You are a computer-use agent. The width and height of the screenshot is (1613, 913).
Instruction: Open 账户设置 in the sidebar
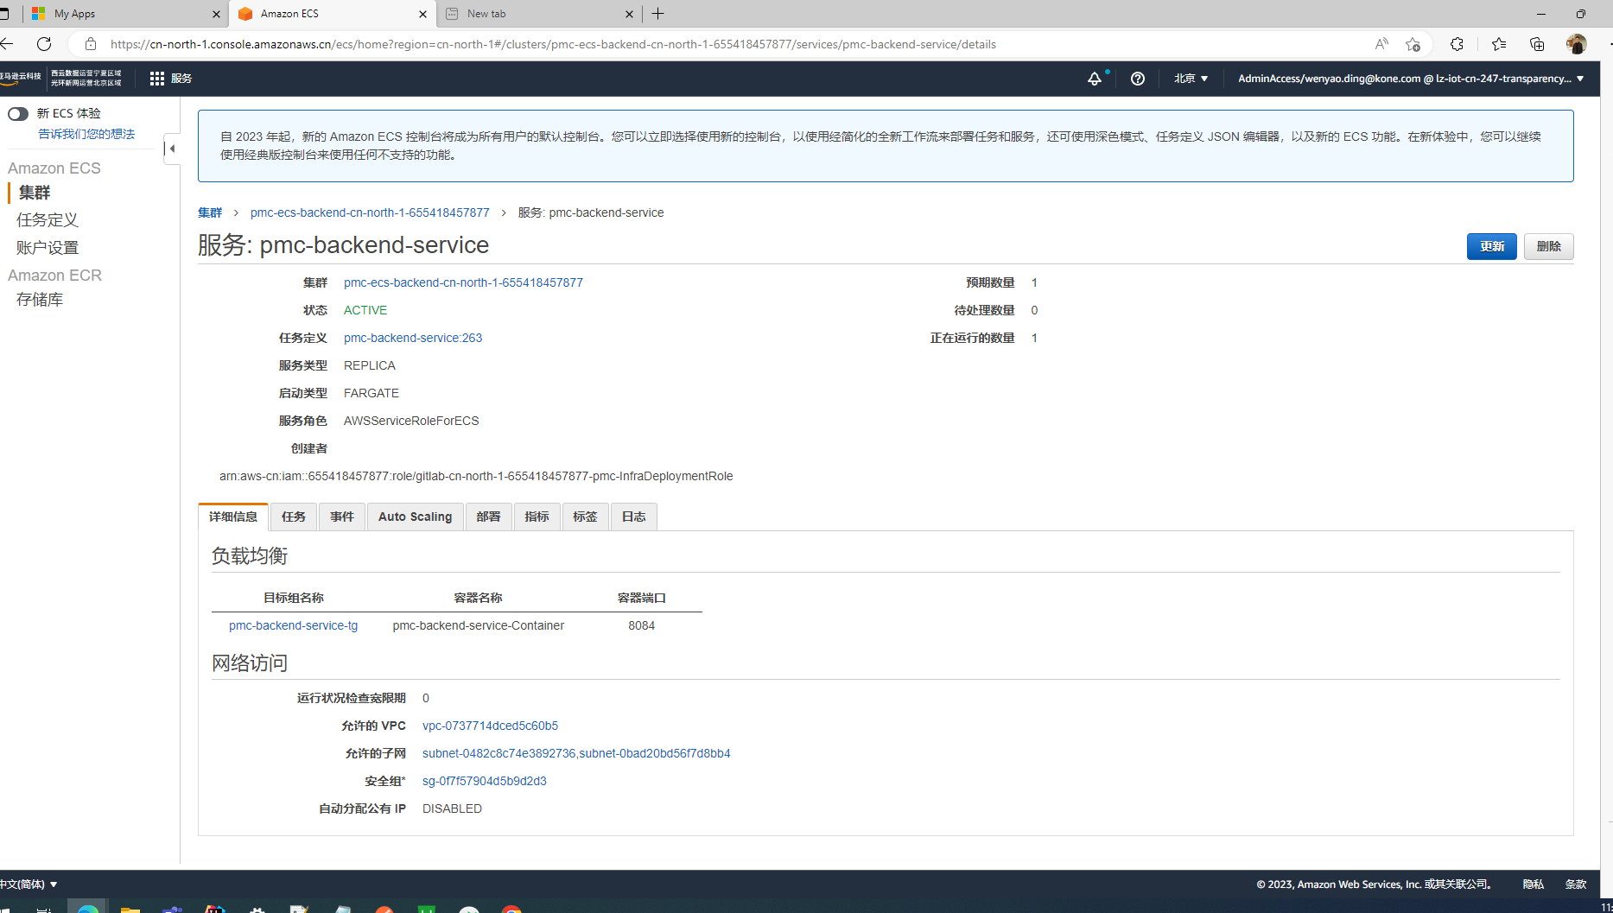coord(48,248)
